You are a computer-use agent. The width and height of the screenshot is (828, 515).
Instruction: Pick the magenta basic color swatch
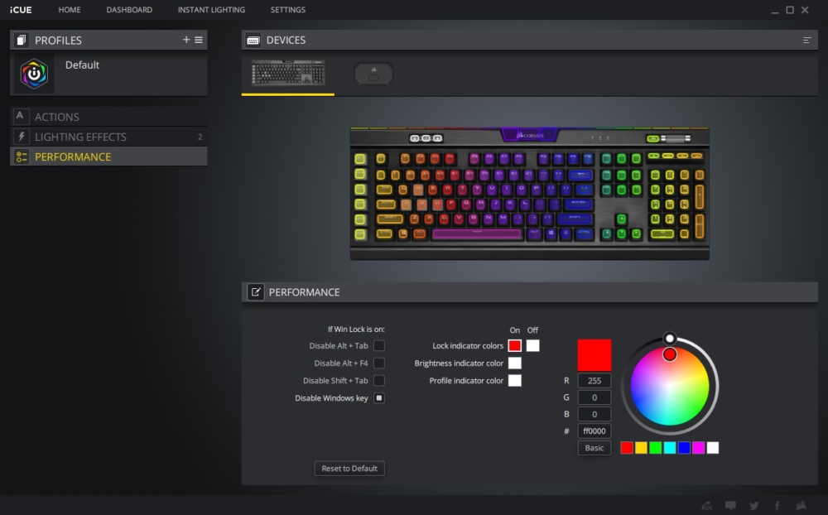point(698,448)
